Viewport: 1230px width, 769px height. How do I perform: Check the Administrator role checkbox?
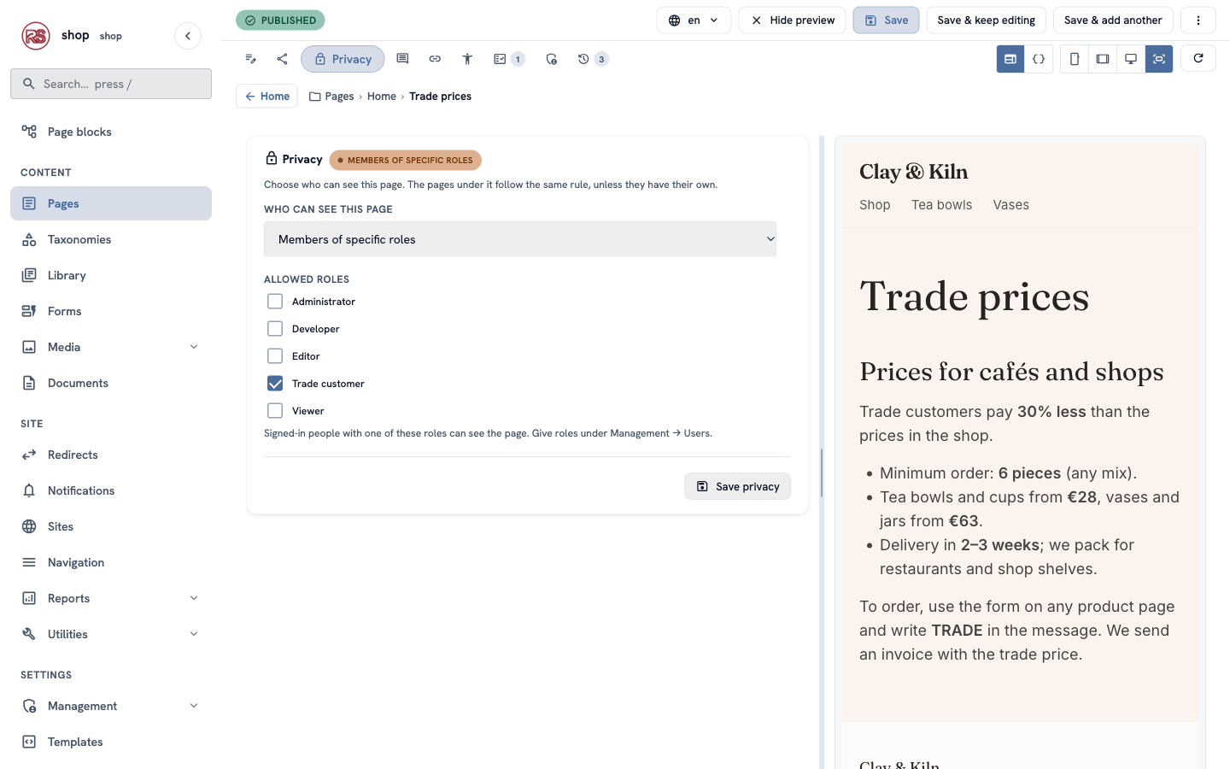[275, 302]
